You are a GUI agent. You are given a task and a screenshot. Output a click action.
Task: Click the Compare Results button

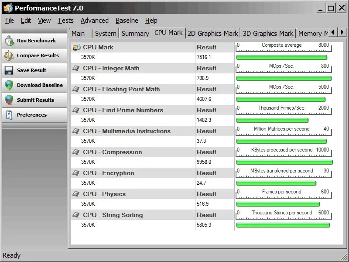click(x=34, y=55)
